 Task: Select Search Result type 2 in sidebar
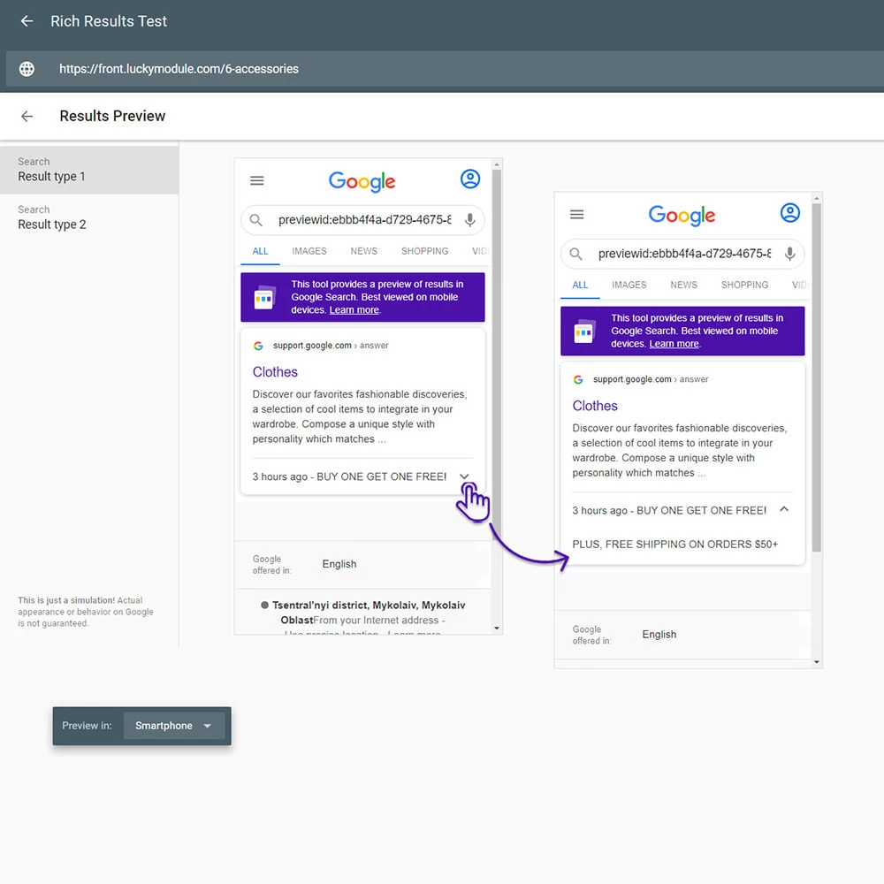click(x=89, y=217)
